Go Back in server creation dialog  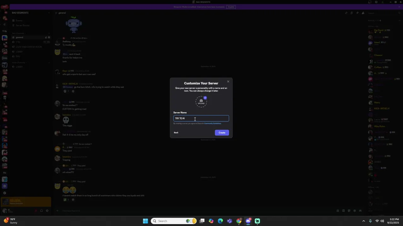coord(176,132)
